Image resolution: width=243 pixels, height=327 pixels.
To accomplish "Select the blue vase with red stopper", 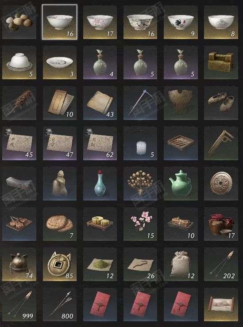I will tap(100, 184).
